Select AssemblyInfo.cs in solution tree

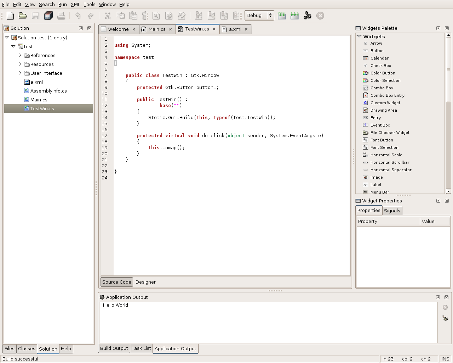coord(48,91)
